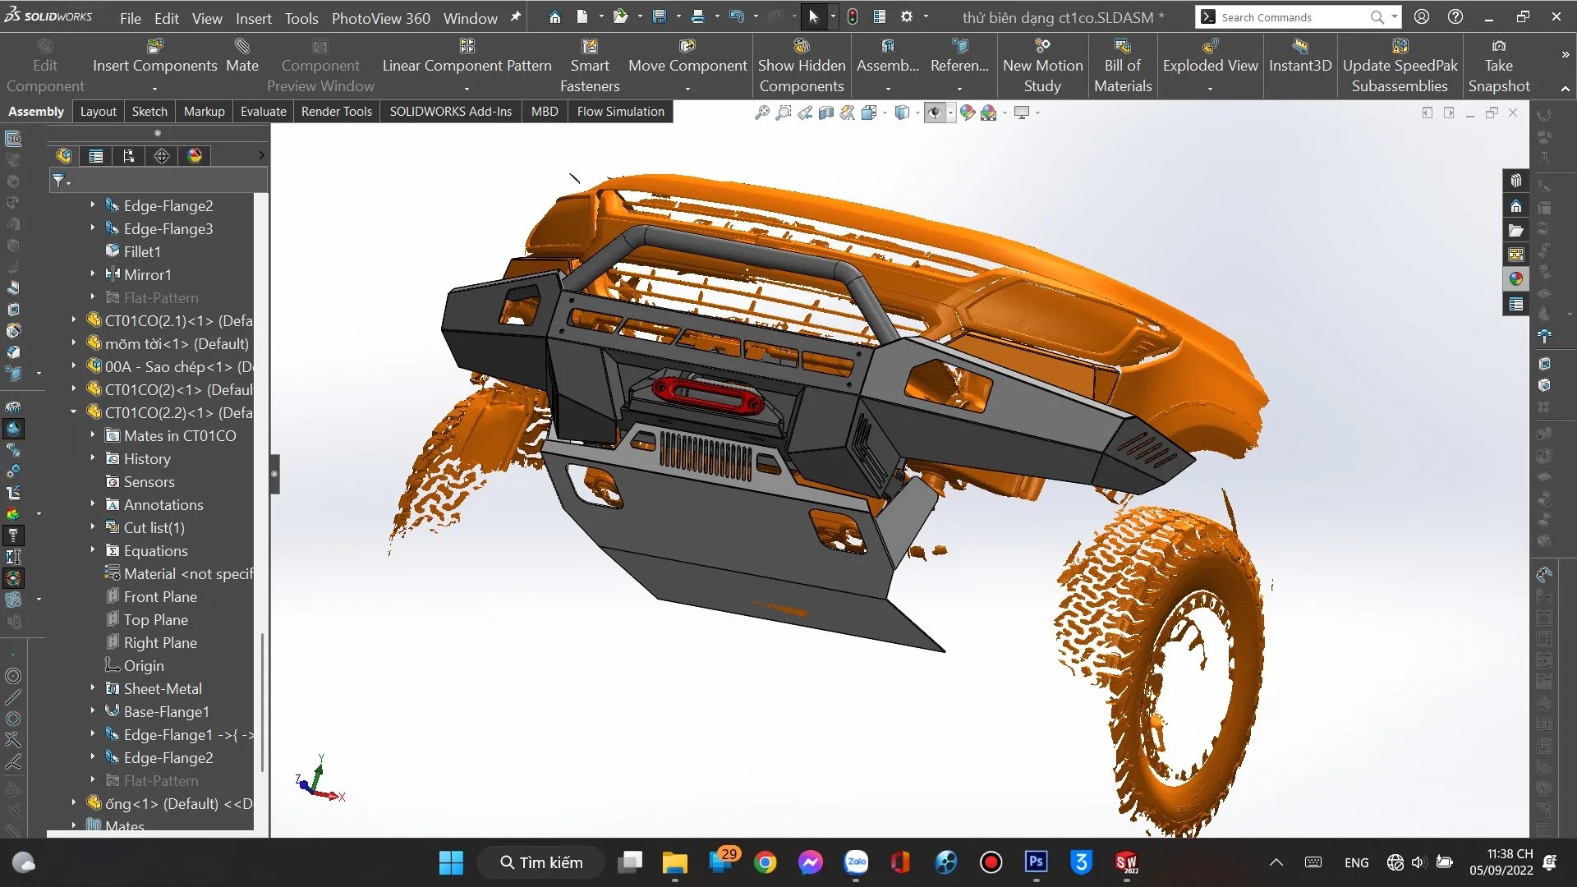Collapse the CT01CO(2.2)<1> tree node
This screenshot has width=1577, height=887.
point(74,412)
